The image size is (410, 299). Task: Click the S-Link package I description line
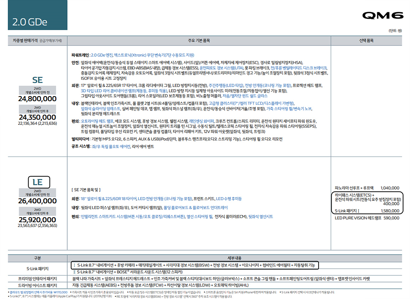tap(194, 265)
